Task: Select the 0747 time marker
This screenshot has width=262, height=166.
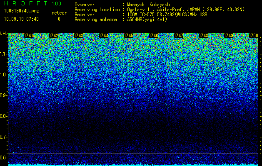Action: [x=178, y=36]
